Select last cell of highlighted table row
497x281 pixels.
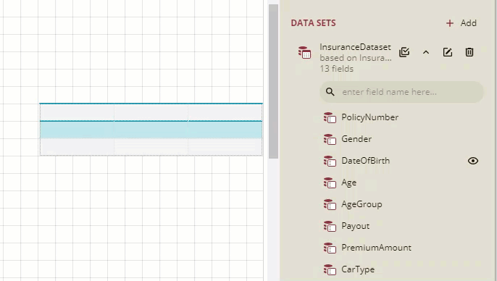coord(225,130)
